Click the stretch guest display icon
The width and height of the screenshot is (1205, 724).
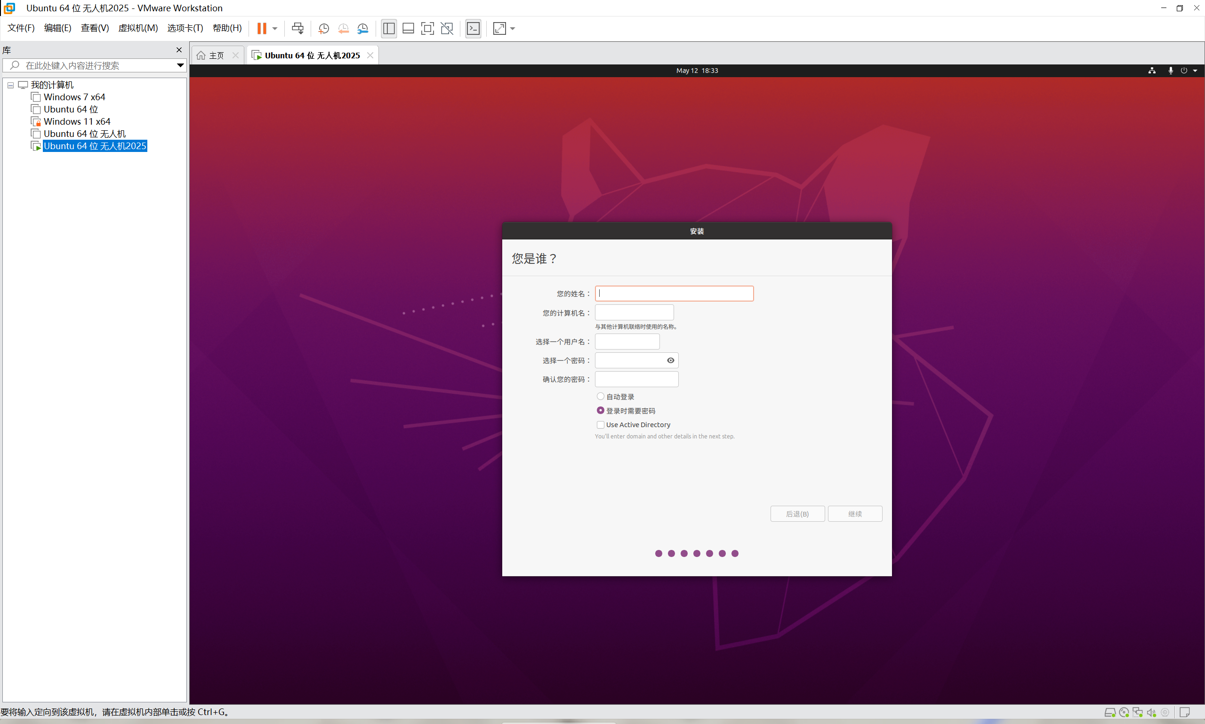pyautogui.click(x=500, y=28)
